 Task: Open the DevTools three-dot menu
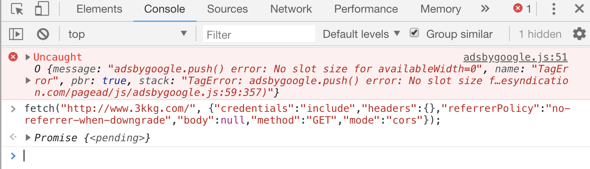pos(554,9)
